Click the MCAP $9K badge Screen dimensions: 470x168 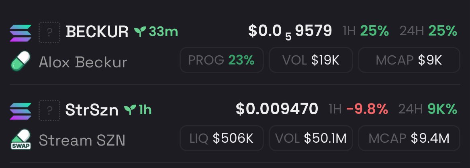click(409, 60)
